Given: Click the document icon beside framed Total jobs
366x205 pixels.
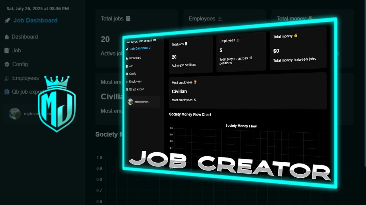Looking at the screenshot, I should (186, 44).
